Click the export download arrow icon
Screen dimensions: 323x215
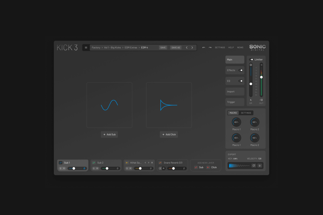pos(259,166)
